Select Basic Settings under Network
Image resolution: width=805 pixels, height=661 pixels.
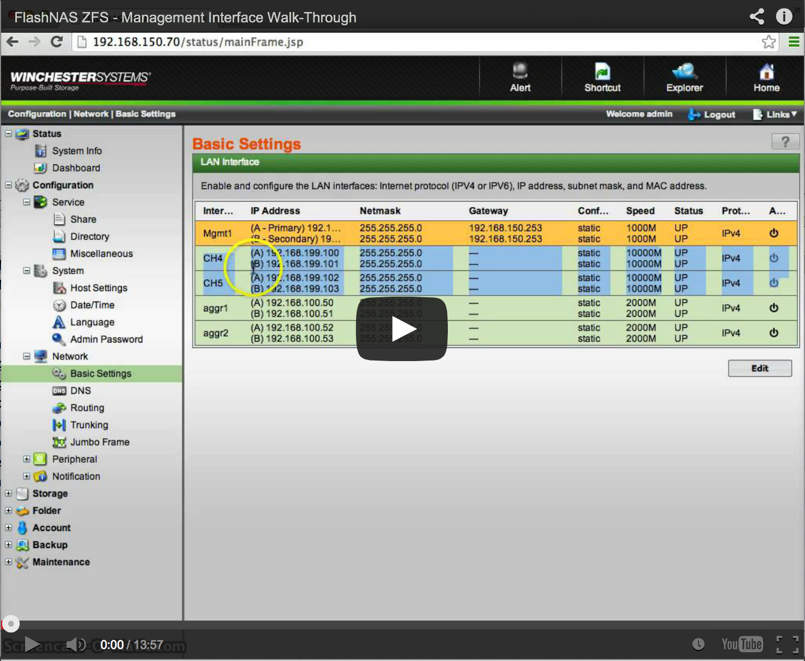[100, 374]
